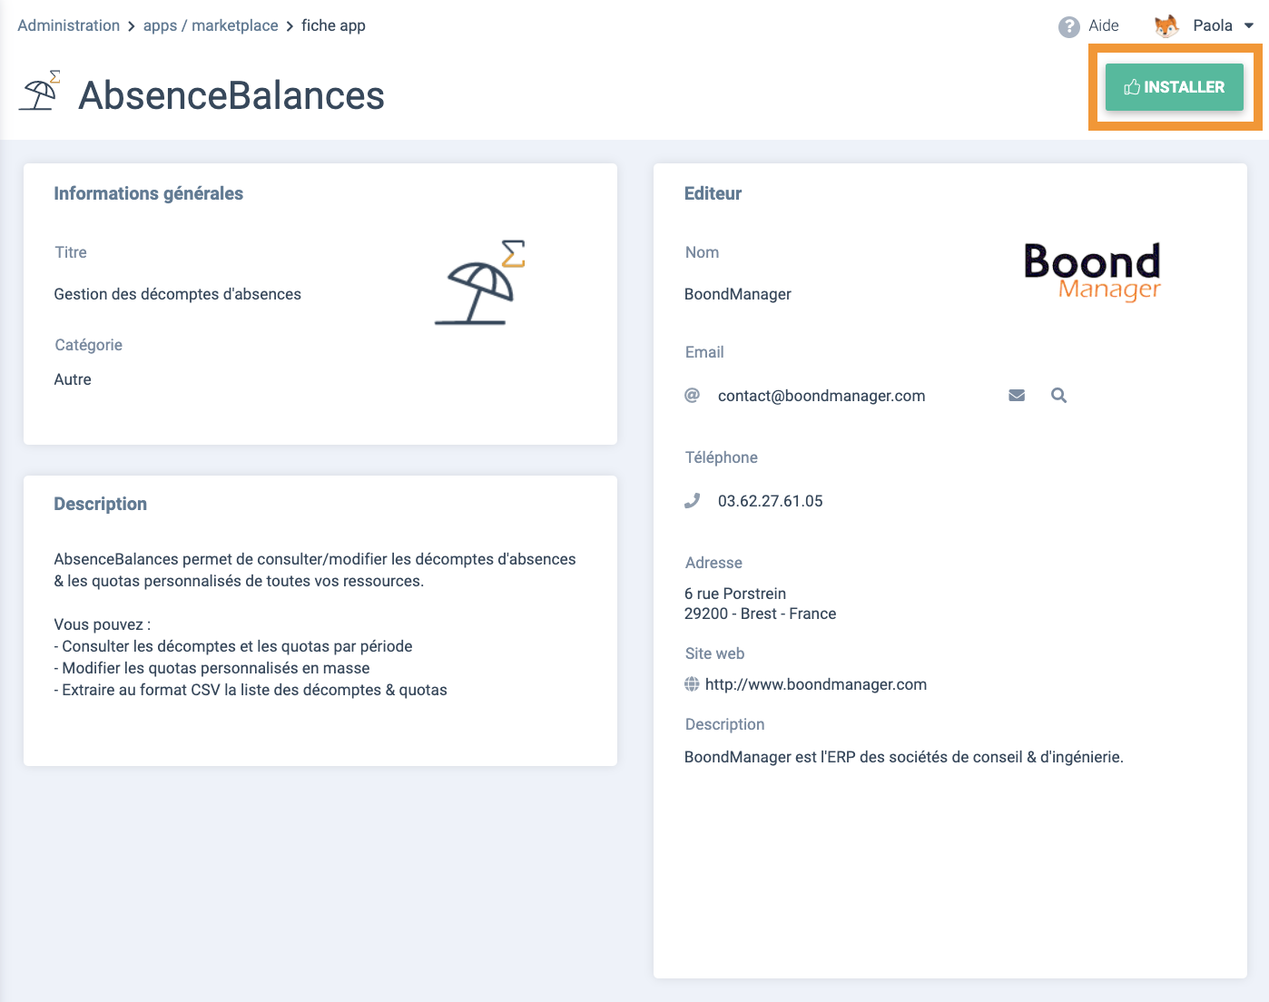The image size is (1269, 1002).
Task: Open the Aide help icon
Action: tap(1069, 26)
